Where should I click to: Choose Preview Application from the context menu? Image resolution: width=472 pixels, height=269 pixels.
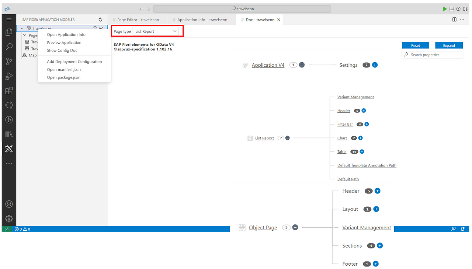click(x=64, y=42)
